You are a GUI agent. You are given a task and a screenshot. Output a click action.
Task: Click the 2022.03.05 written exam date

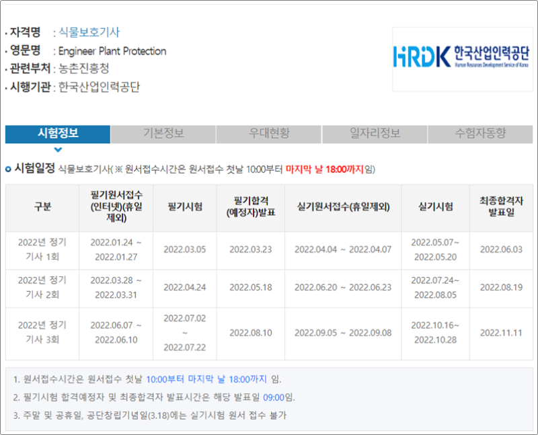coord(184,249)
